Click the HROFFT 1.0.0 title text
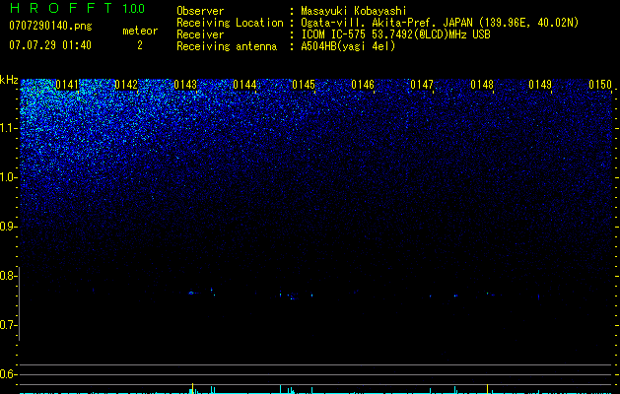Viewport: 620px width, 394px height. point(77,8)
